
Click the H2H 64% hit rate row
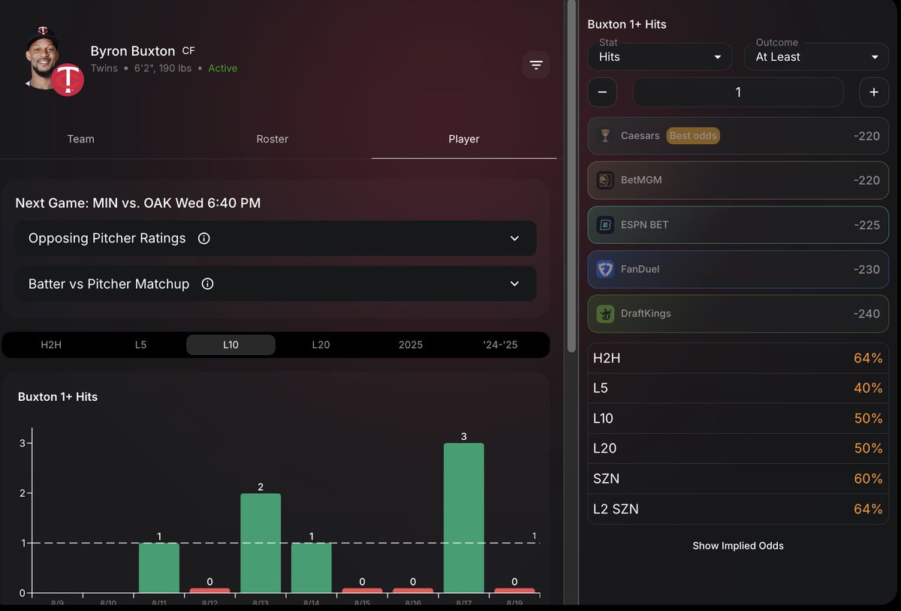click(738, 358)
